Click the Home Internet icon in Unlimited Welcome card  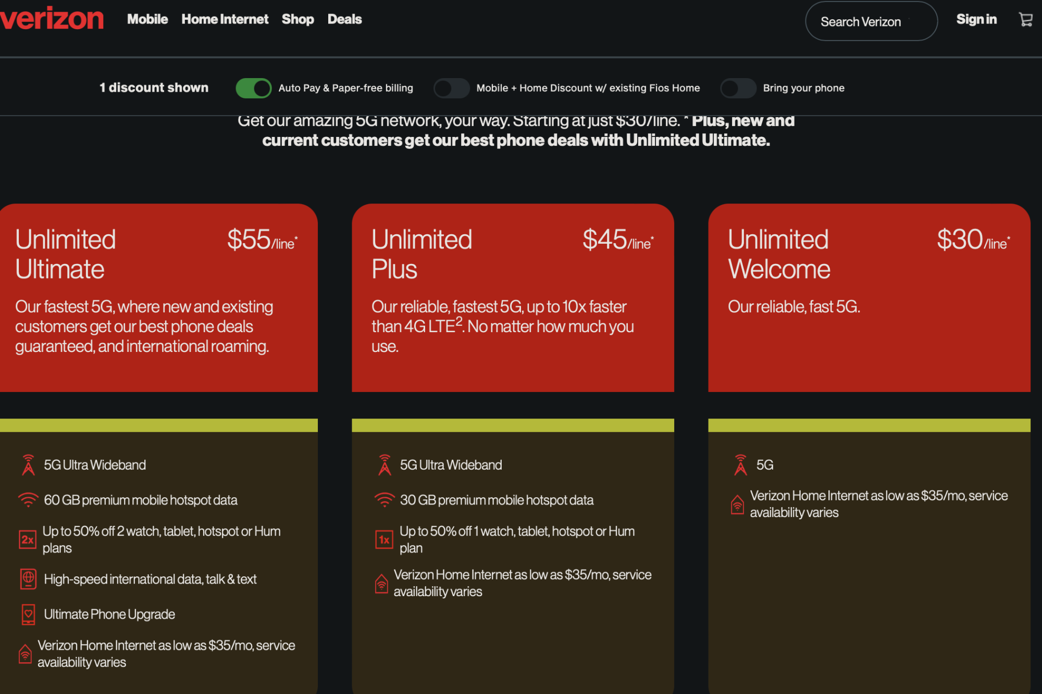tap(737, 504)
